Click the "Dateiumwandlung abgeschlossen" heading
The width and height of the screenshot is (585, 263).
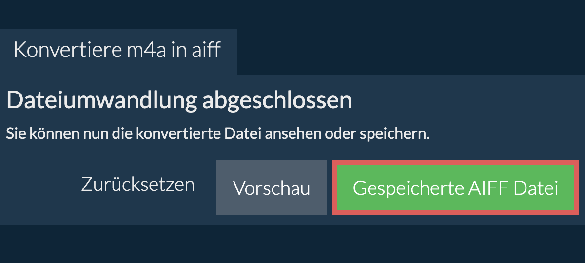point(179,101)
